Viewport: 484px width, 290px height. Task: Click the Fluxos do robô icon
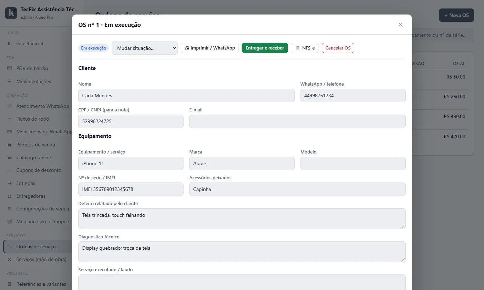(x=10, y=119)
